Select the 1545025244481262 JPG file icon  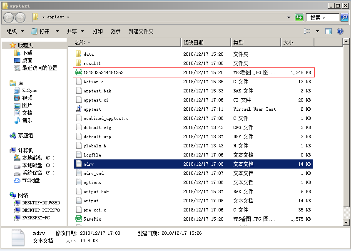[x=79, y=72]
